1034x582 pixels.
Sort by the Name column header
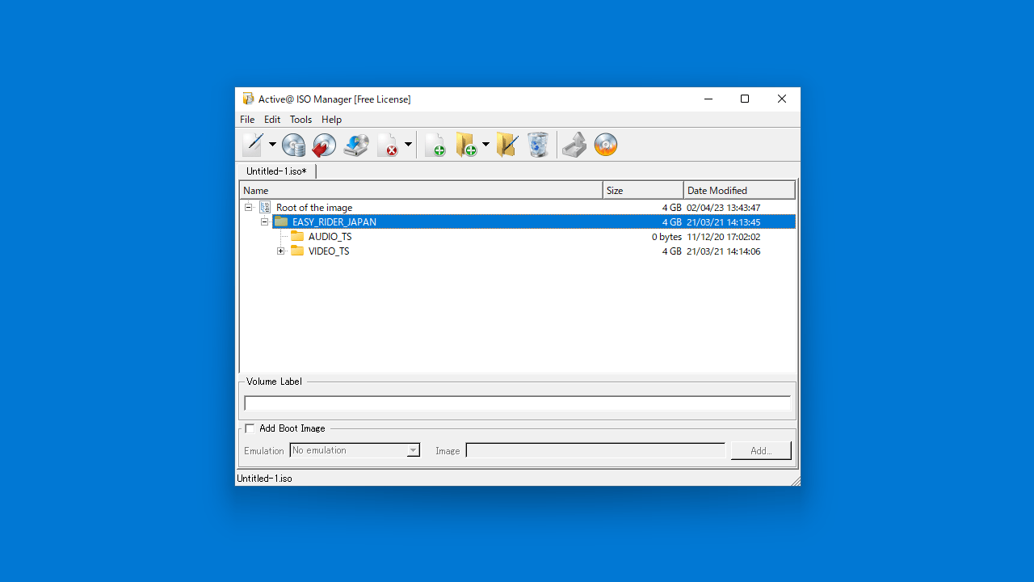421,190
